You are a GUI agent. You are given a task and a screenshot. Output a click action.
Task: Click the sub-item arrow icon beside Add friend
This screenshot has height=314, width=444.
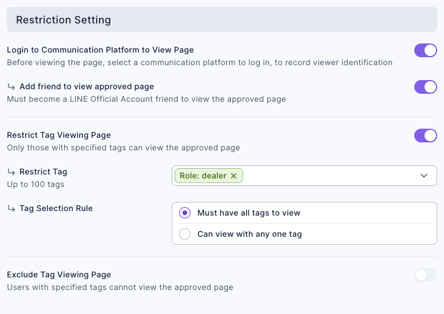point(11,86)
